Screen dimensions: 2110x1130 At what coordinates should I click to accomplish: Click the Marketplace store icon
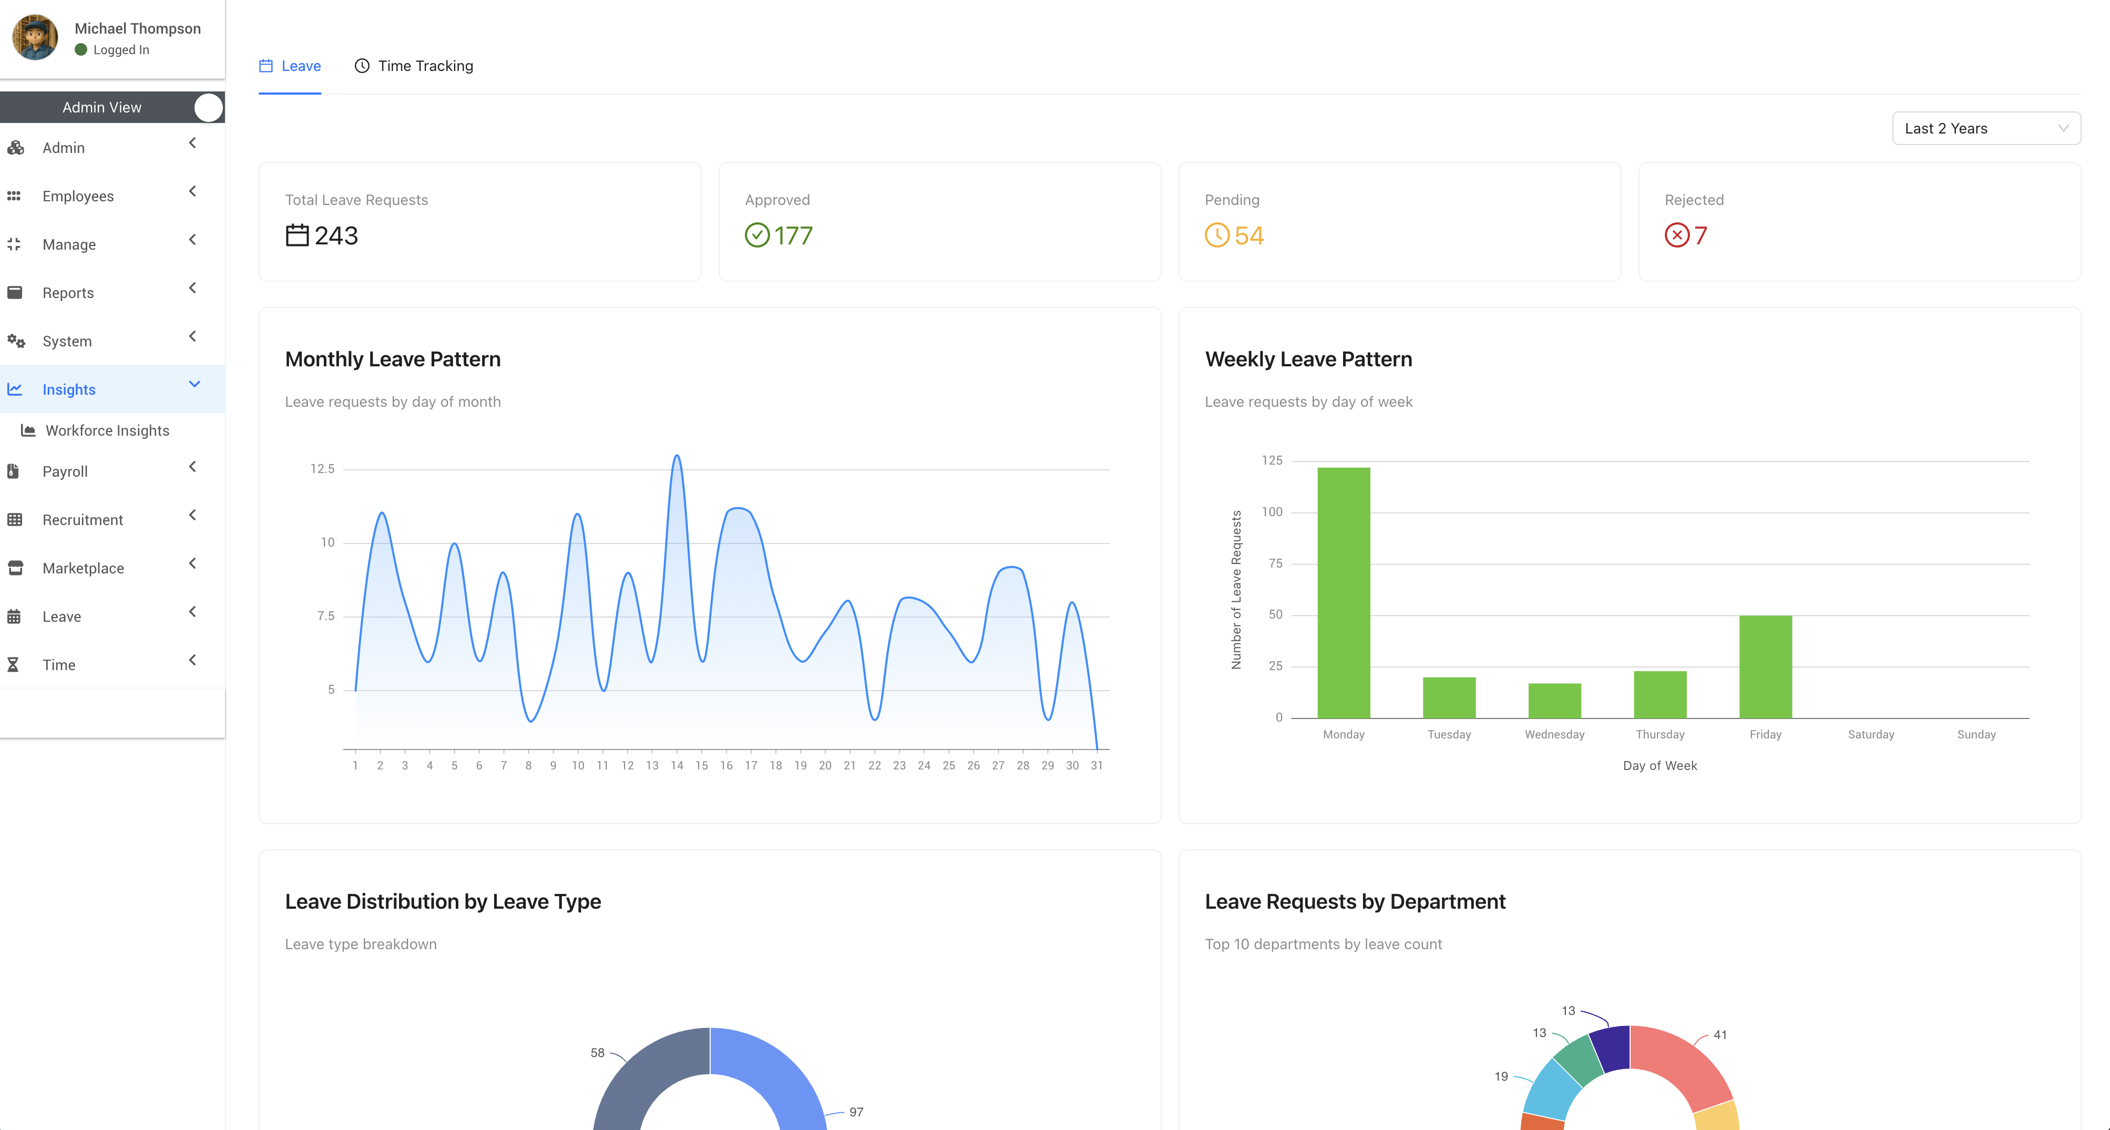coord(15,568)
